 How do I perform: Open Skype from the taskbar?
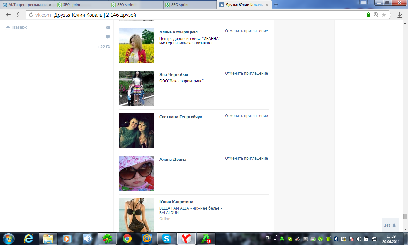167,239
